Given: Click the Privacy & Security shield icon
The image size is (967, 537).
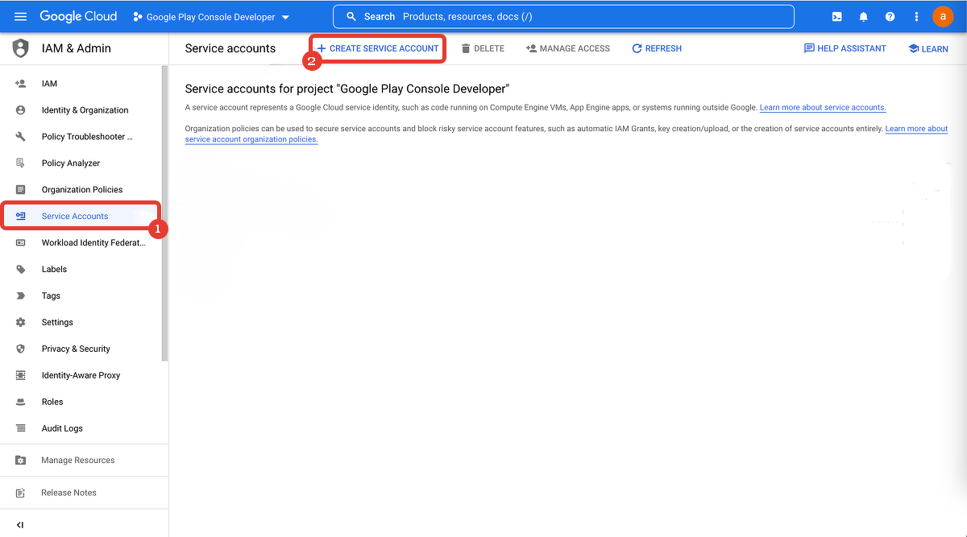Looking at the screenshot, I should coord(21,349).
